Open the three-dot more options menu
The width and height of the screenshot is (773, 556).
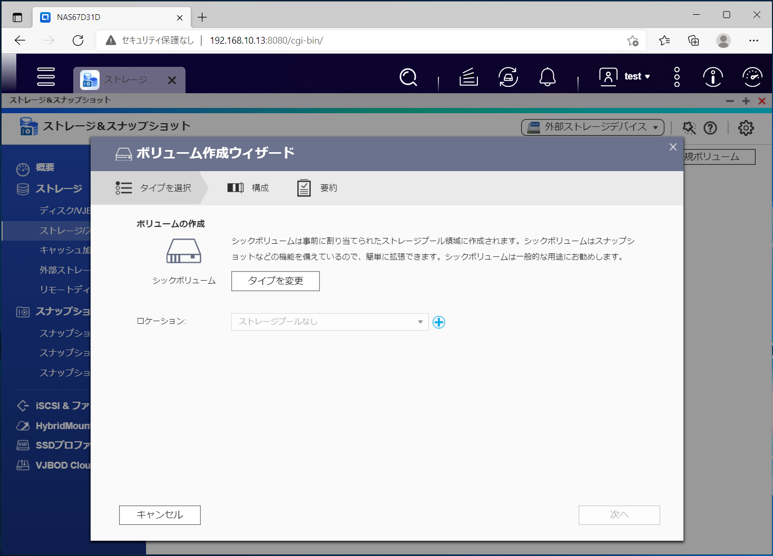(677, 77)
